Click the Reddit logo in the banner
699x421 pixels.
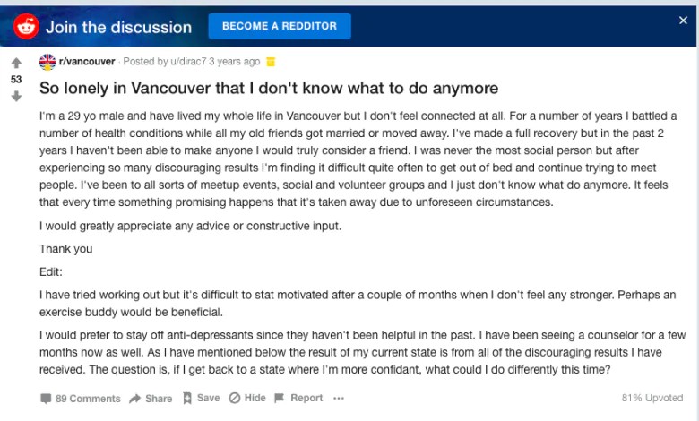26,27
